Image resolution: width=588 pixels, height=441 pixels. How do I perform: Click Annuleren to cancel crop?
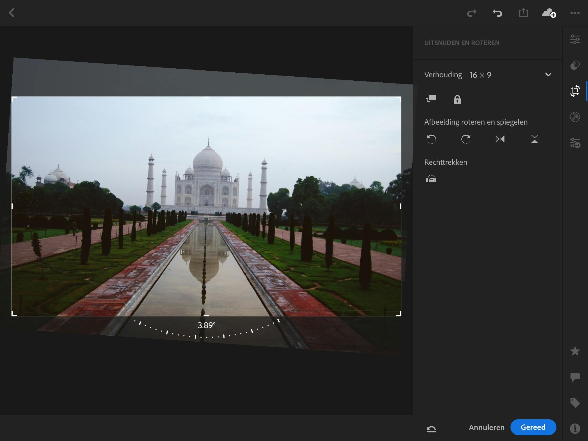pos(486,428)
